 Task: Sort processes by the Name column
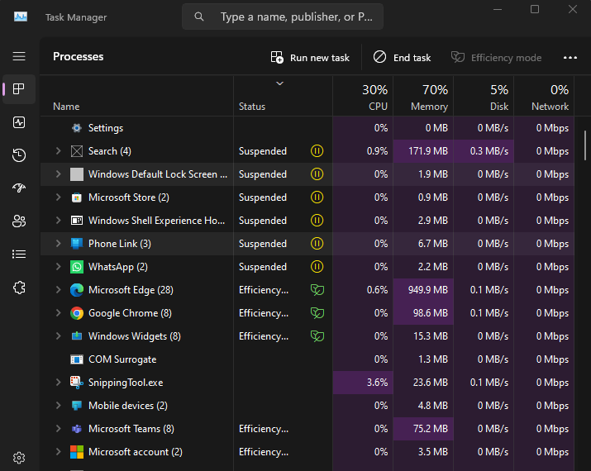tap(136, 97)
